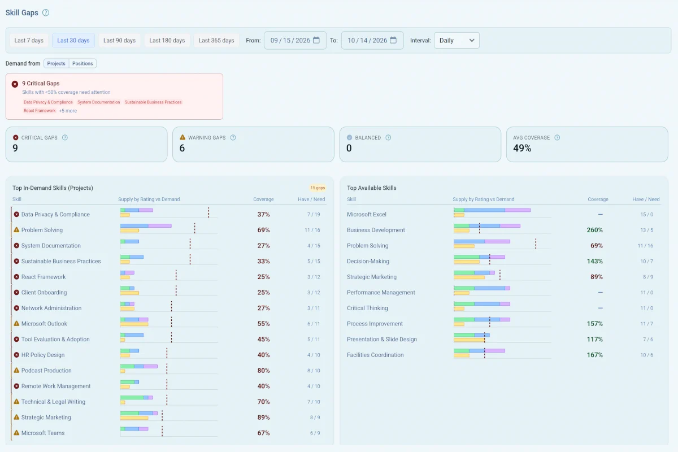Click the critical icon beside Data Privacy & Compliance row

click(x=16, y=215)
